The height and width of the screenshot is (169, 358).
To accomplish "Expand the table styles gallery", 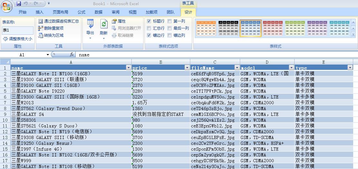I will 353,35.
